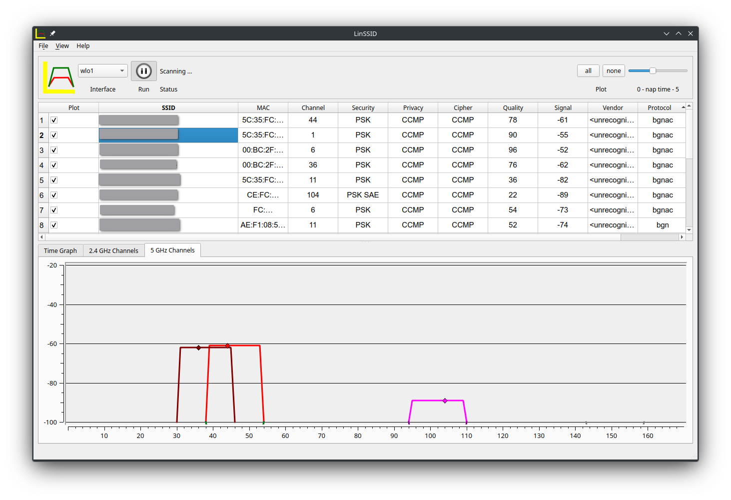
Task: Click 'PSK SAE' security cell
Action: click(363, 195)
